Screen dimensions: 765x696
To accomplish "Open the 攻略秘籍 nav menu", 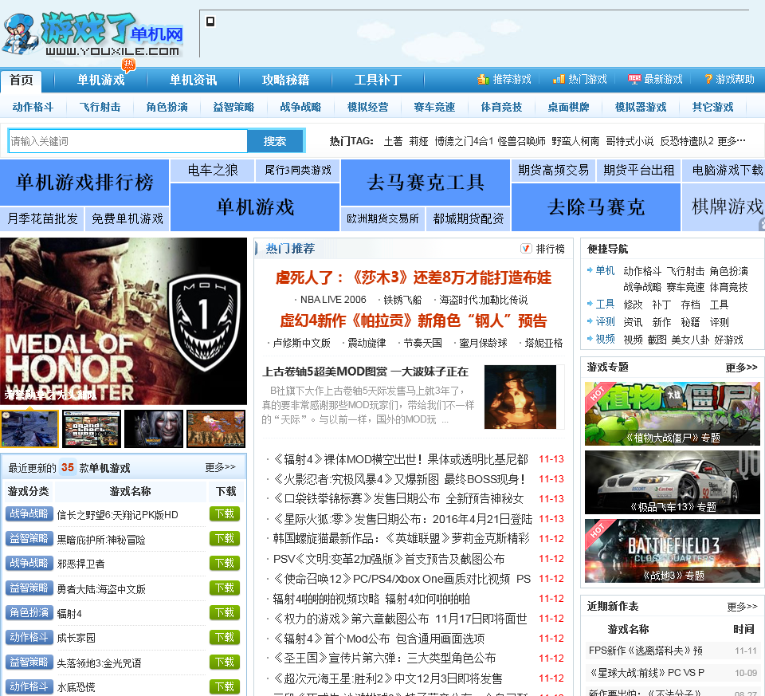I will (285, 80).
